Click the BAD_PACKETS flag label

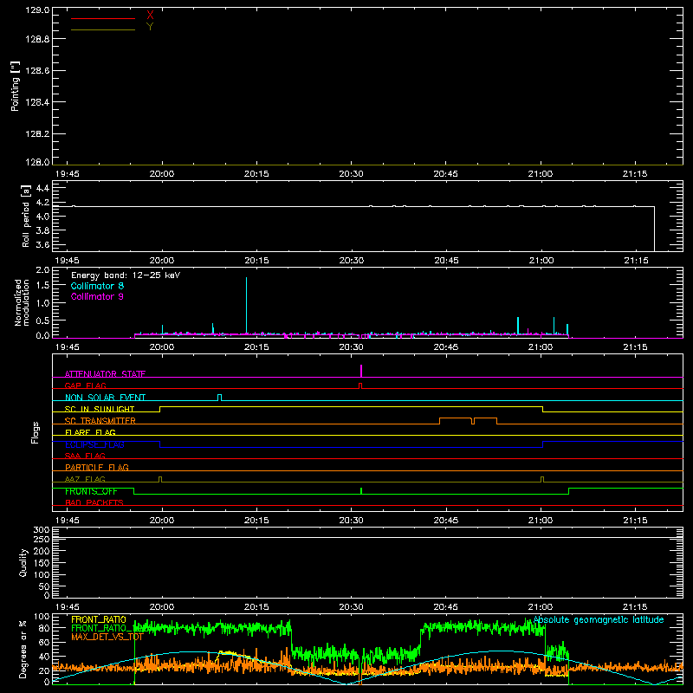click(94, 502)
